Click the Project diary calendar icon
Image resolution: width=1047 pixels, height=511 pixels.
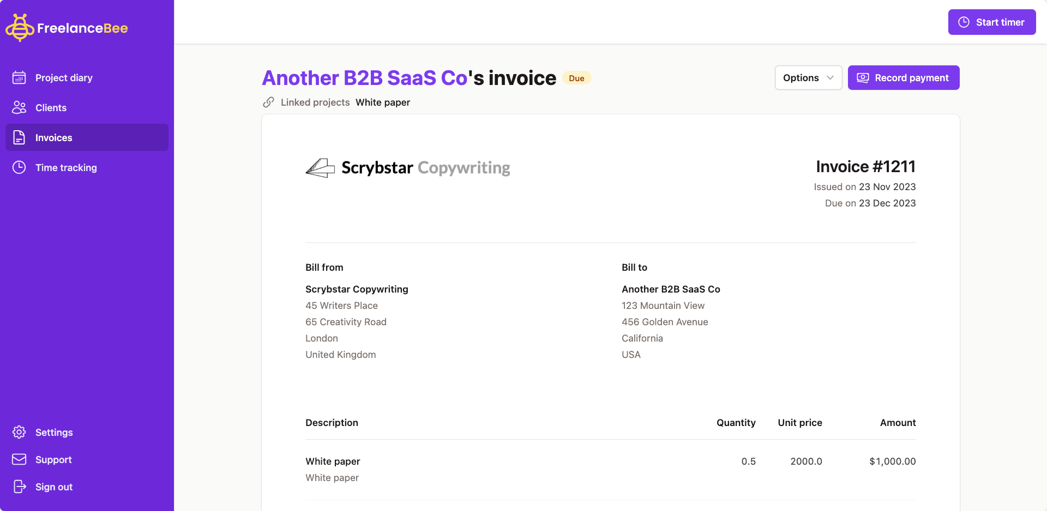tap(19, 78)
